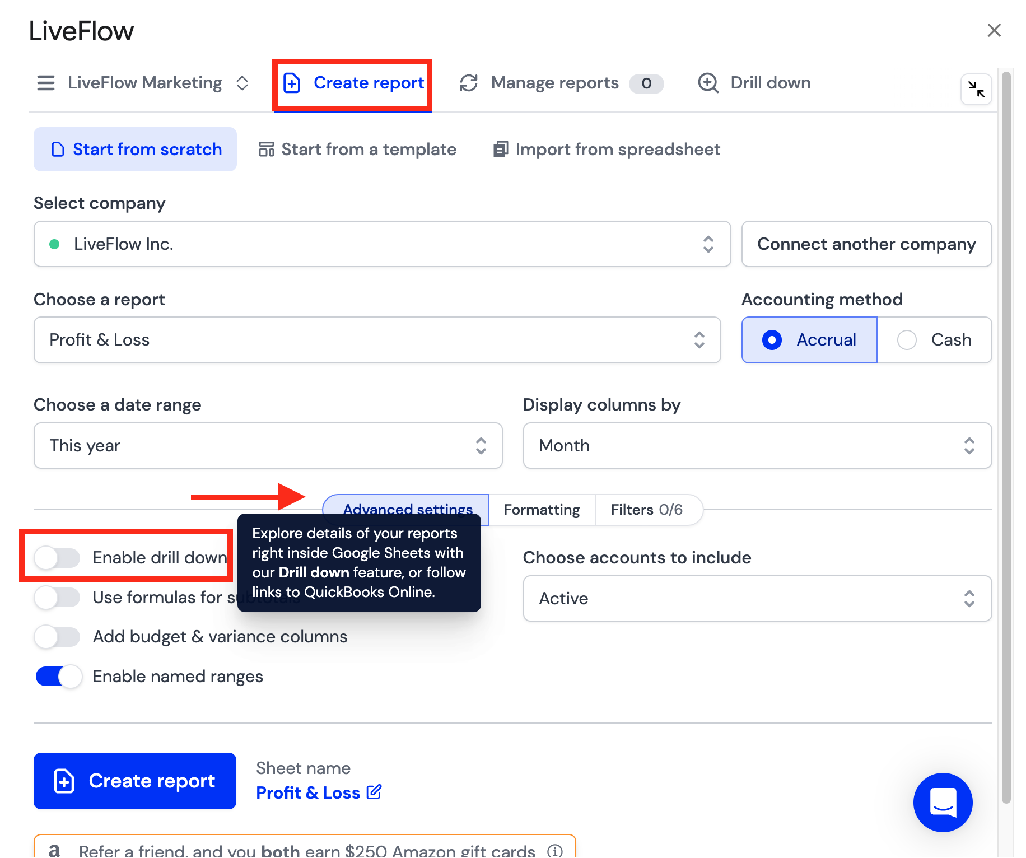The image size is (1026, 858).
Task: Open the Advanced settings tab
Action: (x=406, y=509)
